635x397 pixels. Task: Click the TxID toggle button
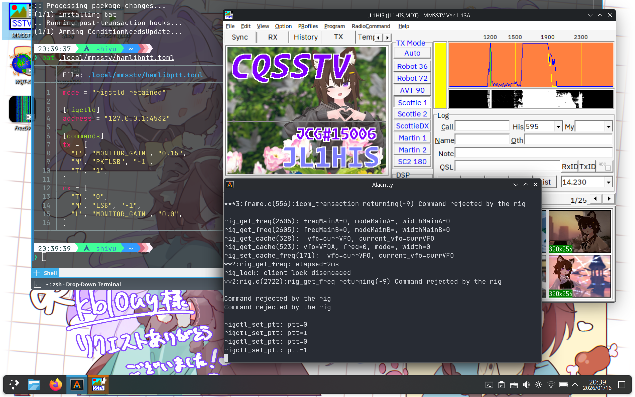(x=587, y=167)
